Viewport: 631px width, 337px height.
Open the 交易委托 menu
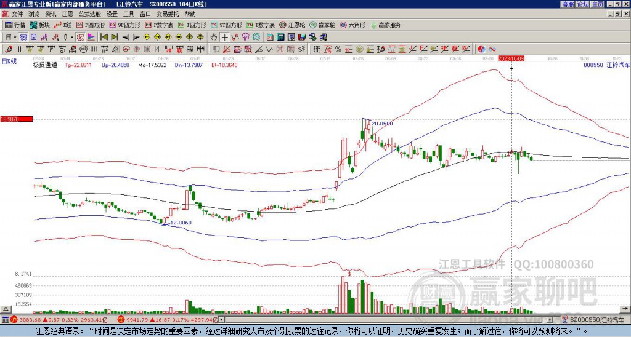(168, 14)
